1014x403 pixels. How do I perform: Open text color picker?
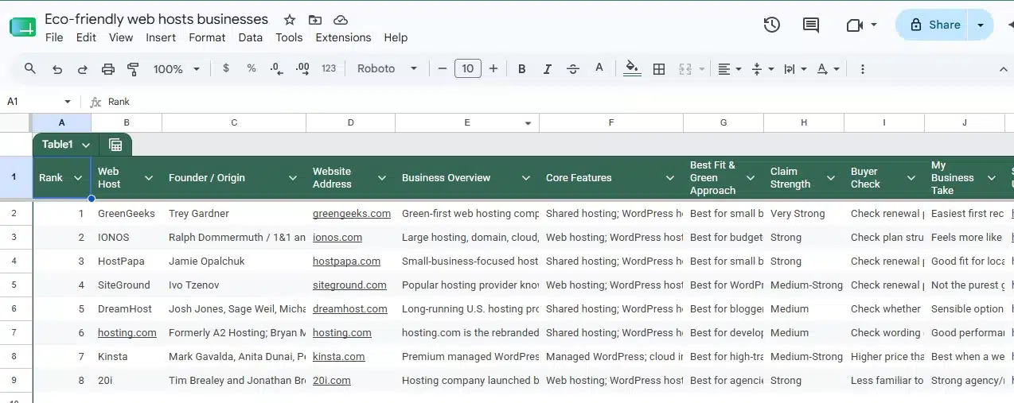click(599, 69)
